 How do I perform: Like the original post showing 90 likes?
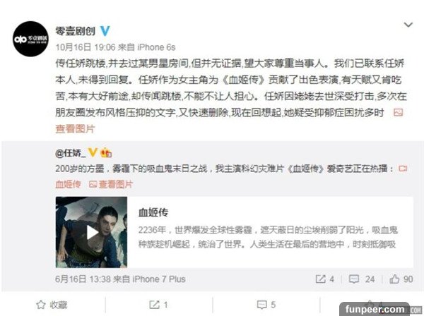tap(401, 279)
